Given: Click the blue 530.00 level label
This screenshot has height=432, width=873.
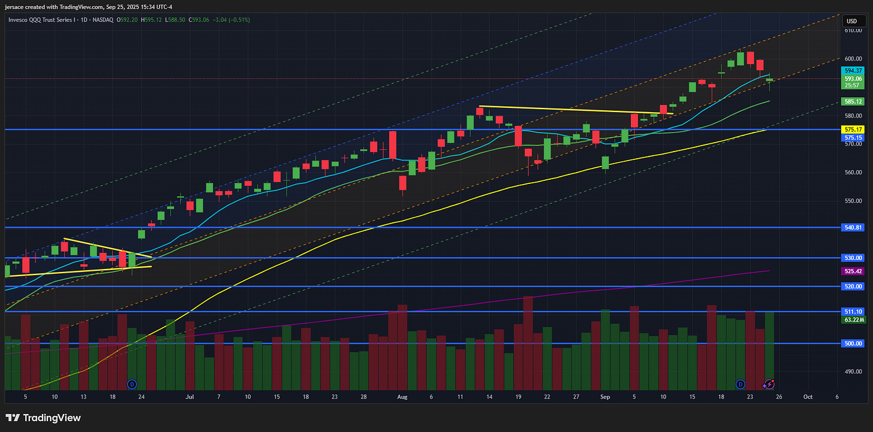Looking at the screenshot, I should 853,258.
